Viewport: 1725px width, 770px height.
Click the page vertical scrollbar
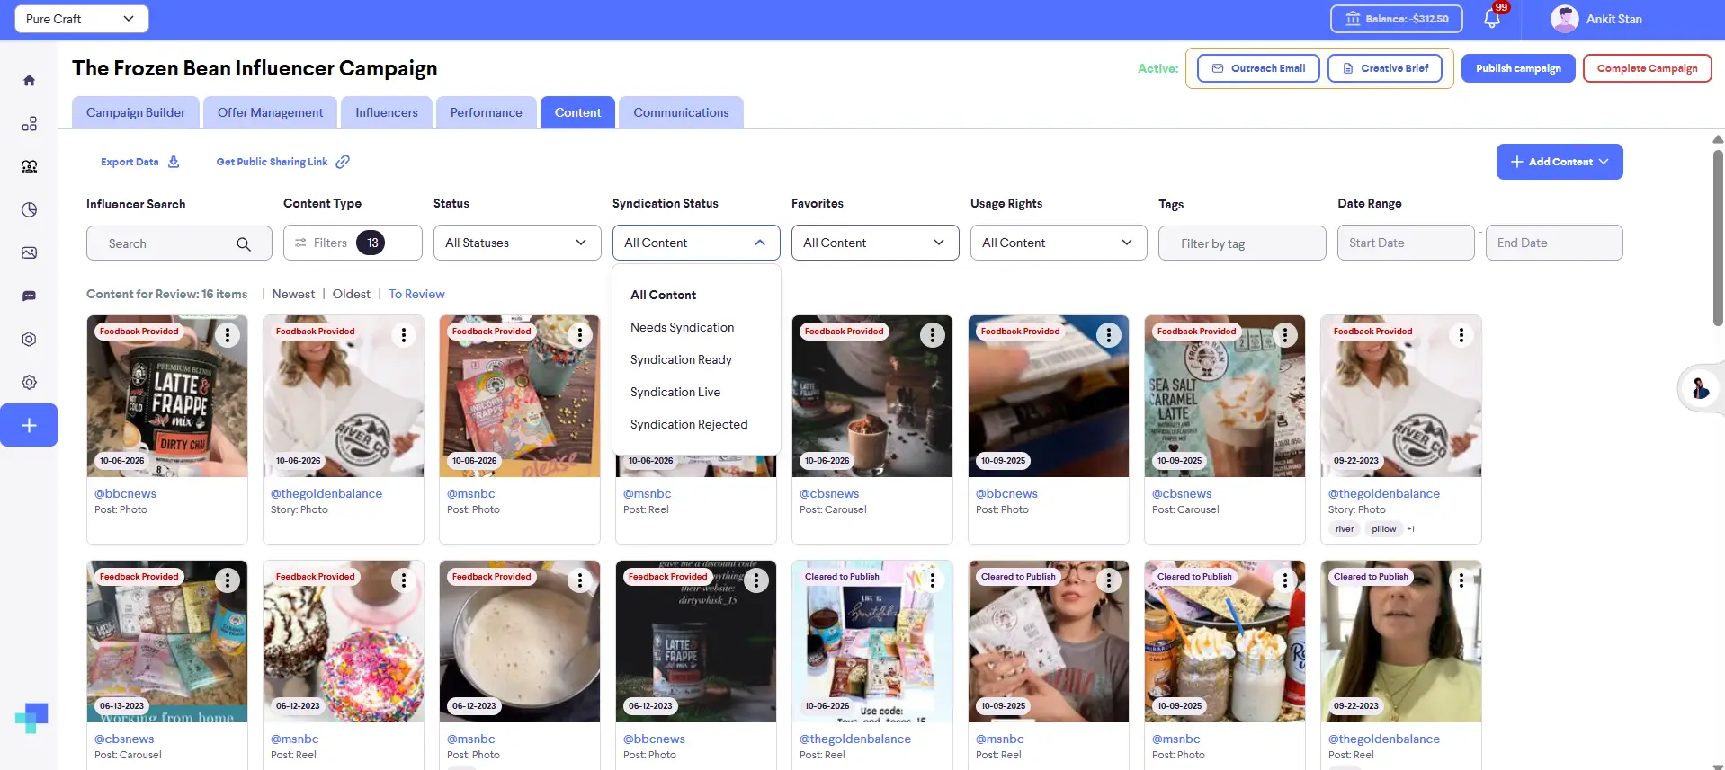[1718, 238]
